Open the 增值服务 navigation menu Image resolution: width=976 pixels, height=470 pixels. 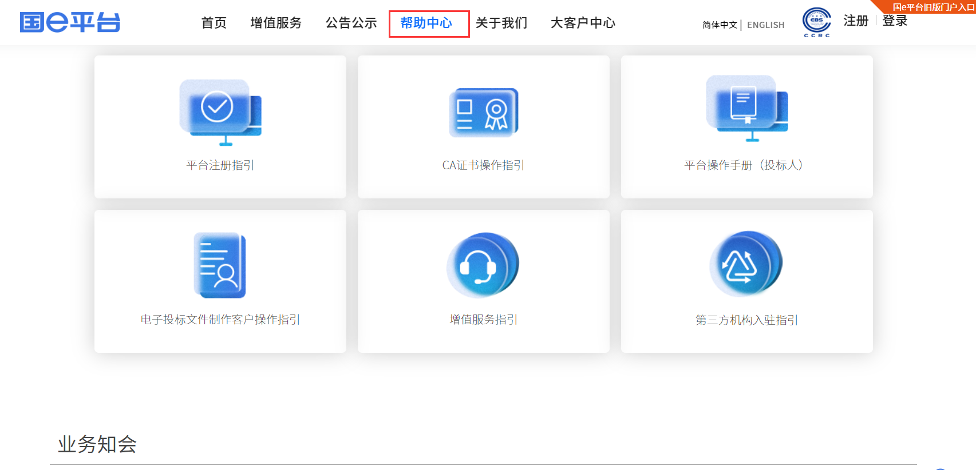click(276, 23)
